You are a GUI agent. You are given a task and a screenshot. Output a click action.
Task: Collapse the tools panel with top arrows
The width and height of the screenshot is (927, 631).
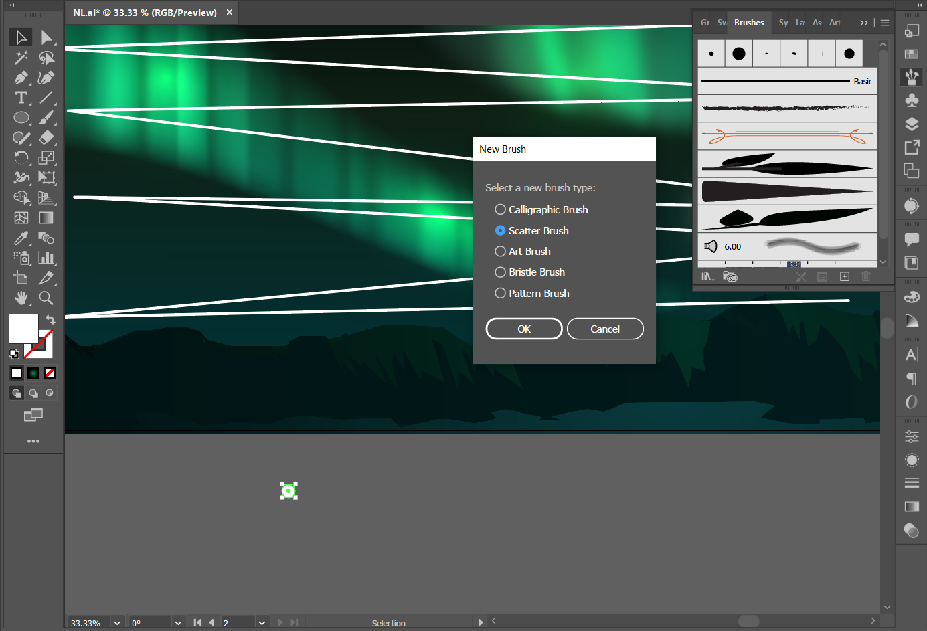pos(11,5)
